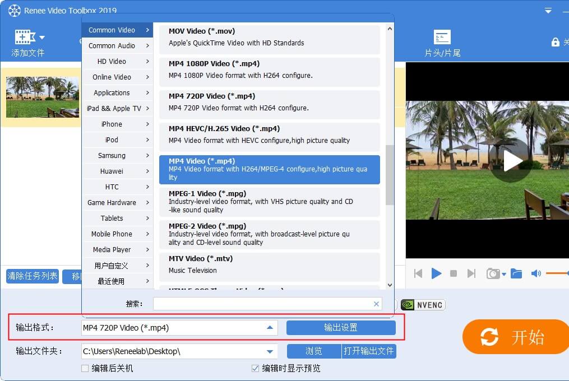Viewport: 569px width, 381px height.
Task: Open the Online Video category
Action: click(118, 77)
